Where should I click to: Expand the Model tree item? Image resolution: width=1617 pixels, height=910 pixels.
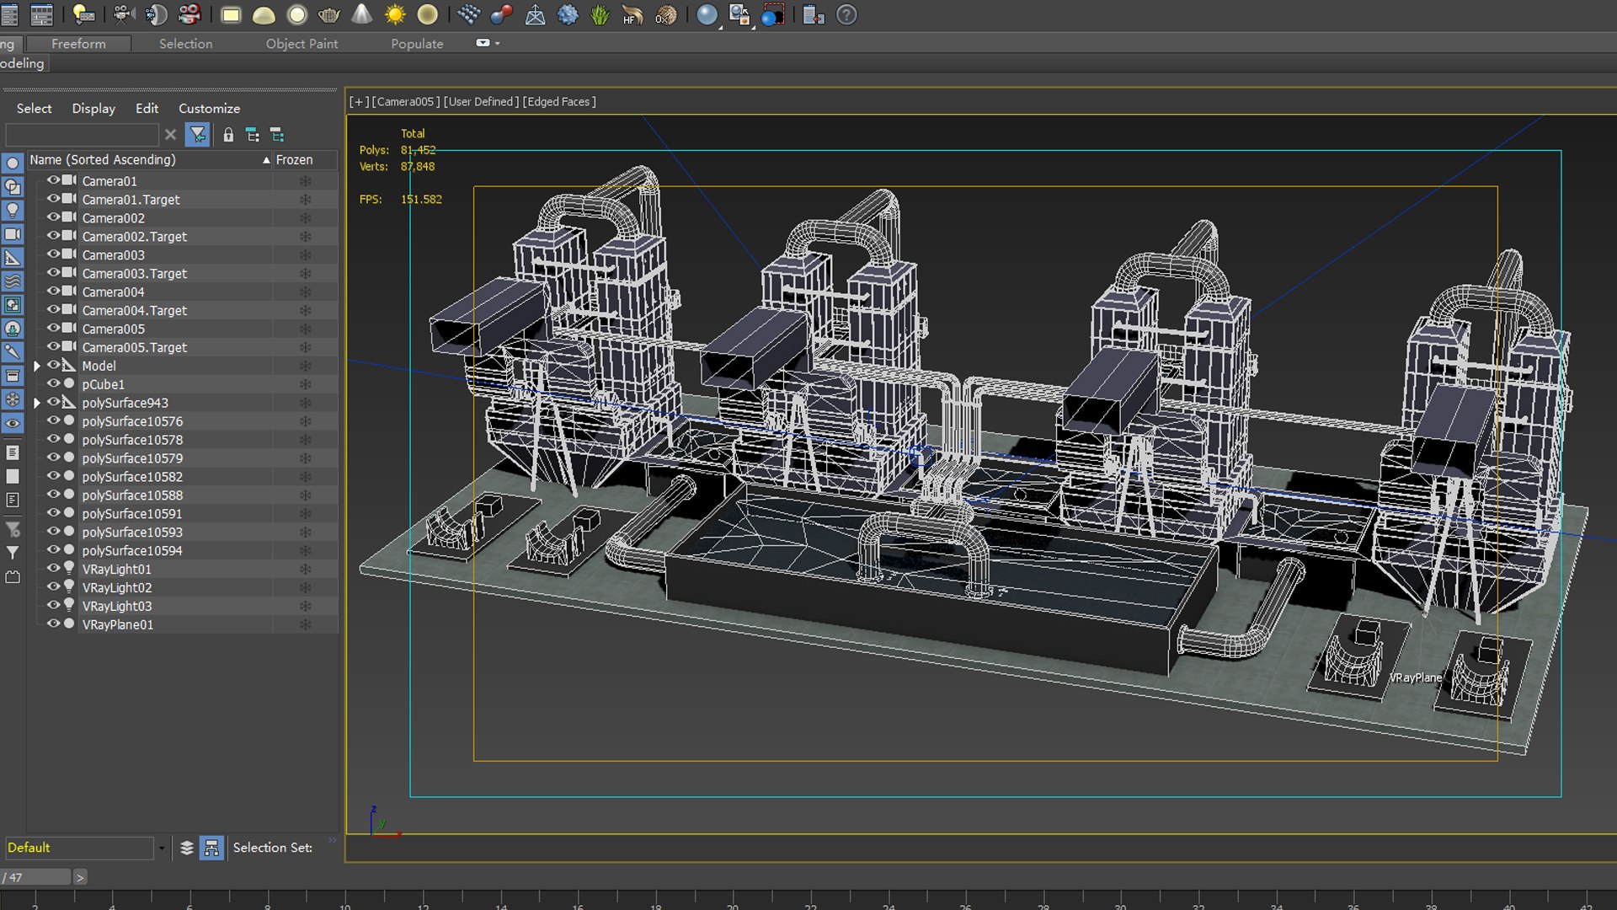point(37,366)
